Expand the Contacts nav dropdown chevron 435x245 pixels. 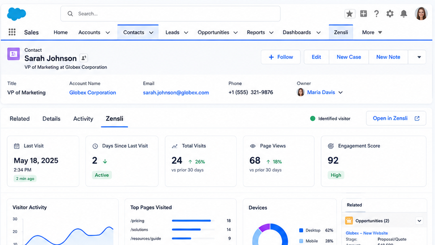[151, 32]
